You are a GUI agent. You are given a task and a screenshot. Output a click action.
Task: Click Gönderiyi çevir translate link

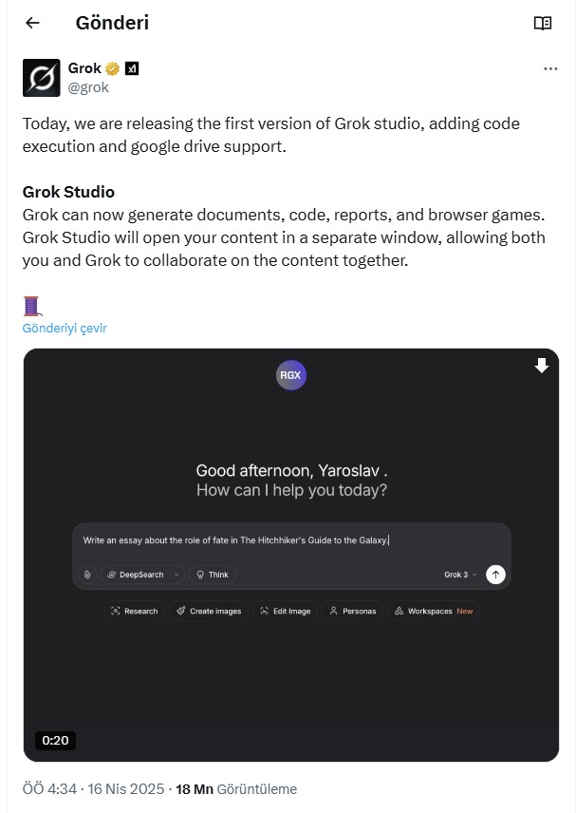(65, 329)
